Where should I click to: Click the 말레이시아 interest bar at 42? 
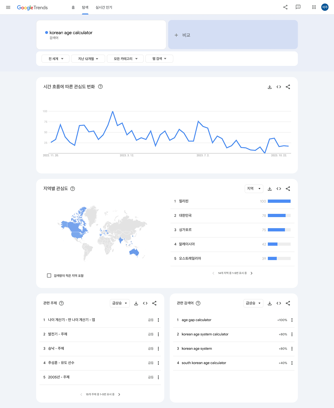click(x=273, y=244)
